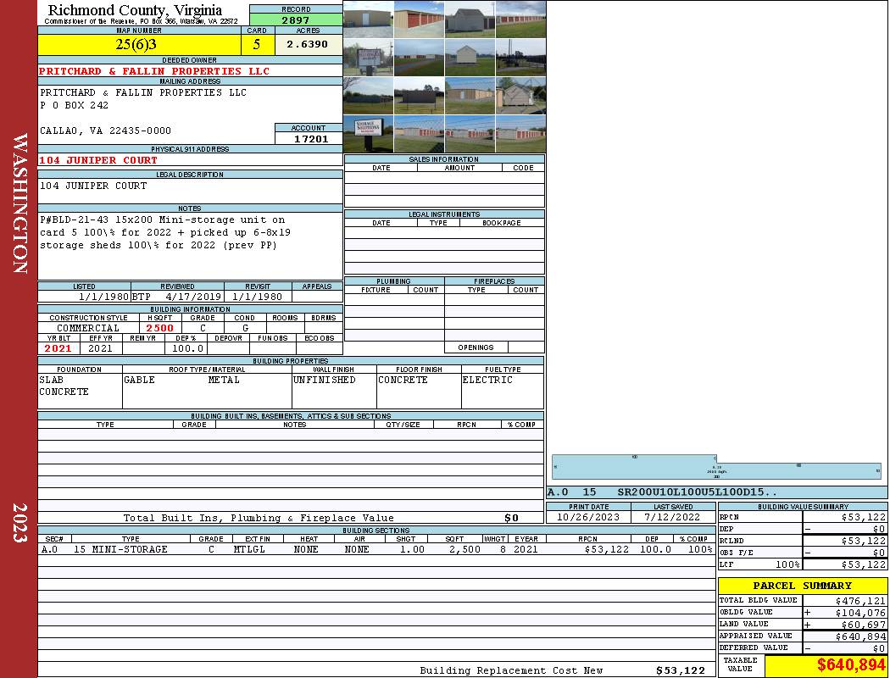Open the bottom-right photo in the photo grid
The width and height of the screenshot is (890, 678).
click(520, 133)
